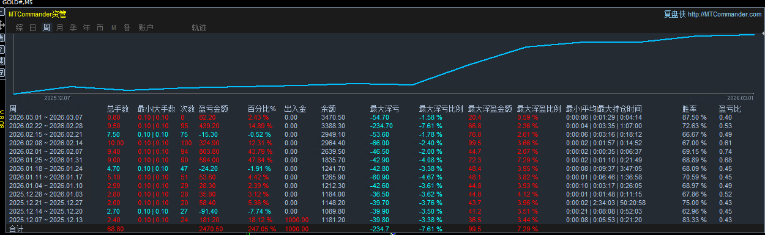Viewport: 765px width, 235px height.
Task: Switch to the 综 summary tab
Action: (x=20, y=27)
